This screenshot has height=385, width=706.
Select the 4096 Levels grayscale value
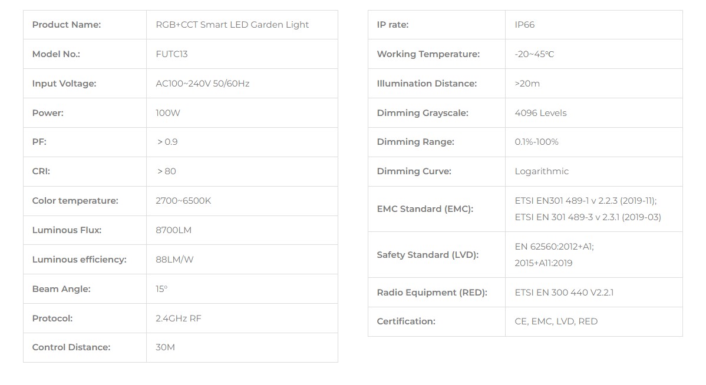(x=540, y=113)
